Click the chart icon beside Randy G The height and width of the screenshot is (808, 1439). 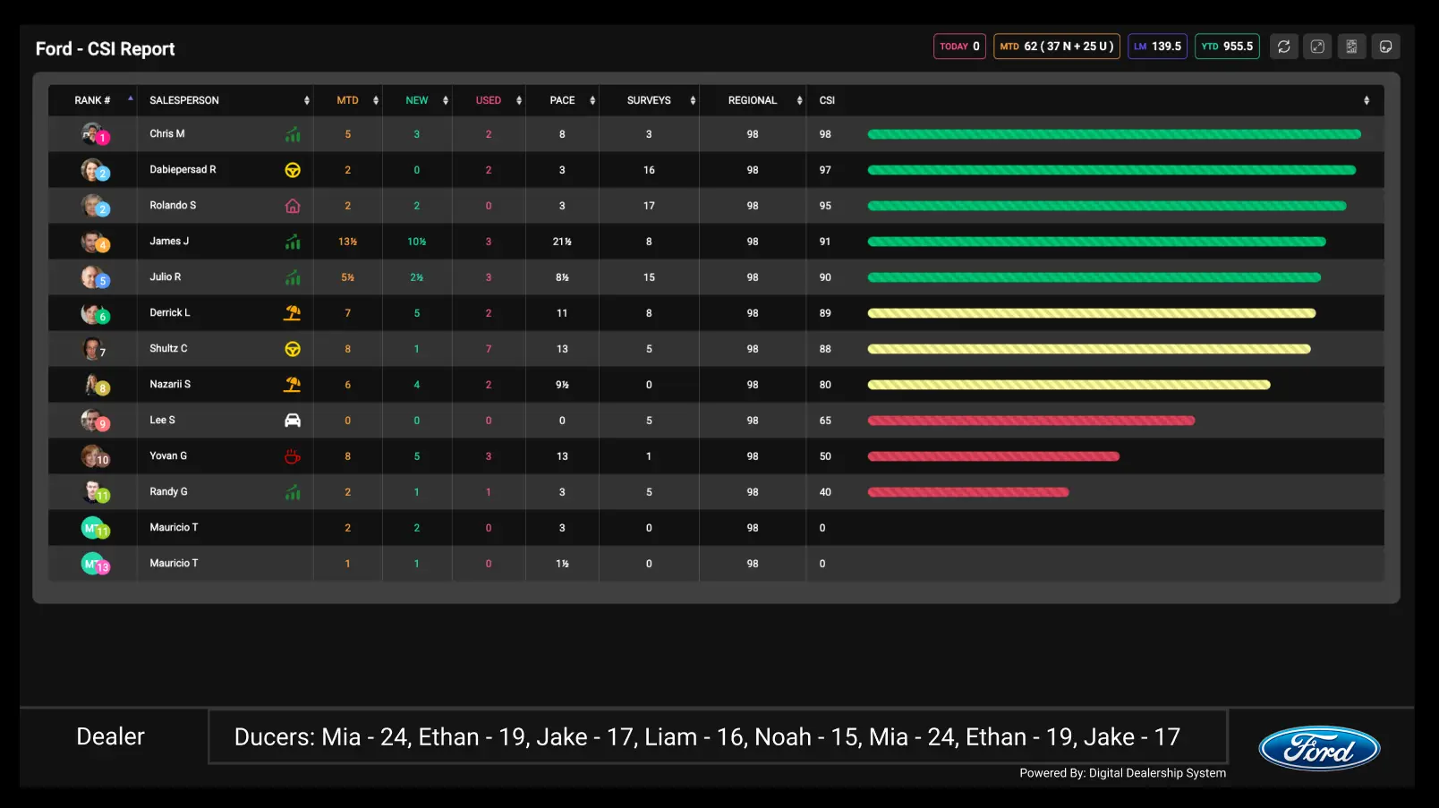293,492
